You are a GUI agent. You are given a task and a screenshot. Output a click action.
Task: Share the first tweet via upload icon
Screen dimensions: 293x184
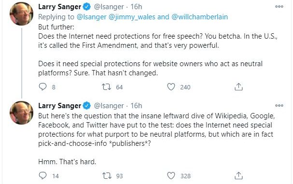(x=238, y=87)
